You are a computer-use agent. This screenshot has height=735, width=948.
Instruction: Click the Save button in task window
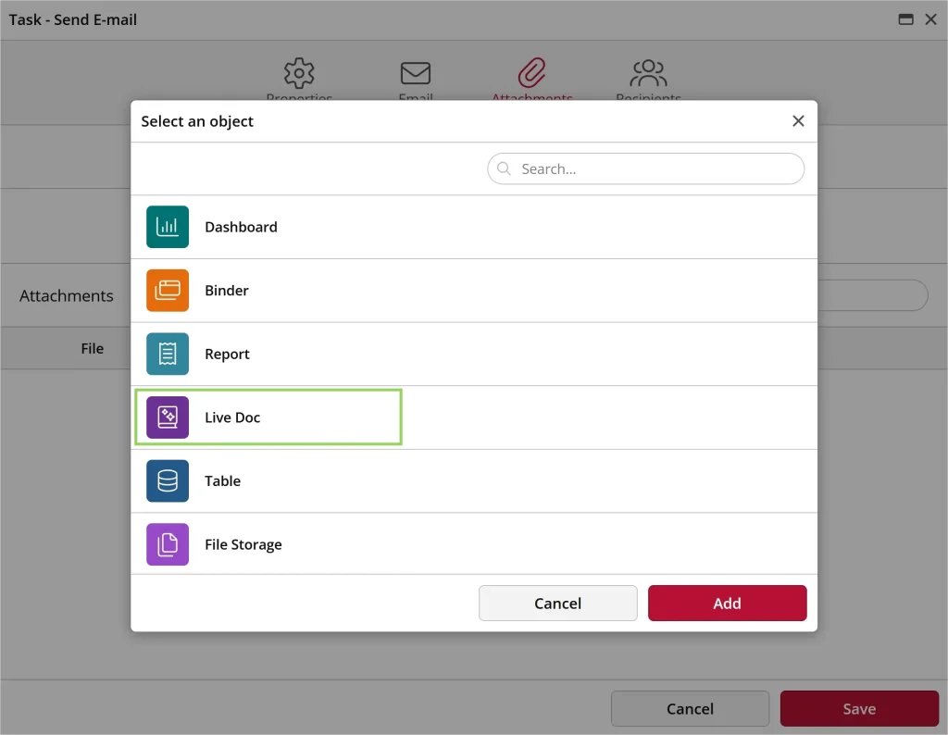(x=858, y=709)
